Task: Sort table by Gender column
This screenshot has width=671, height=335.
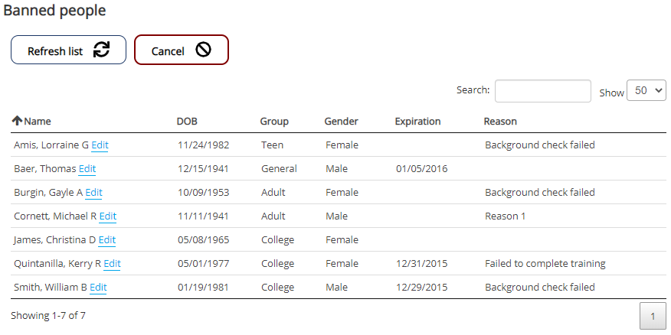Action: point(341,121)
